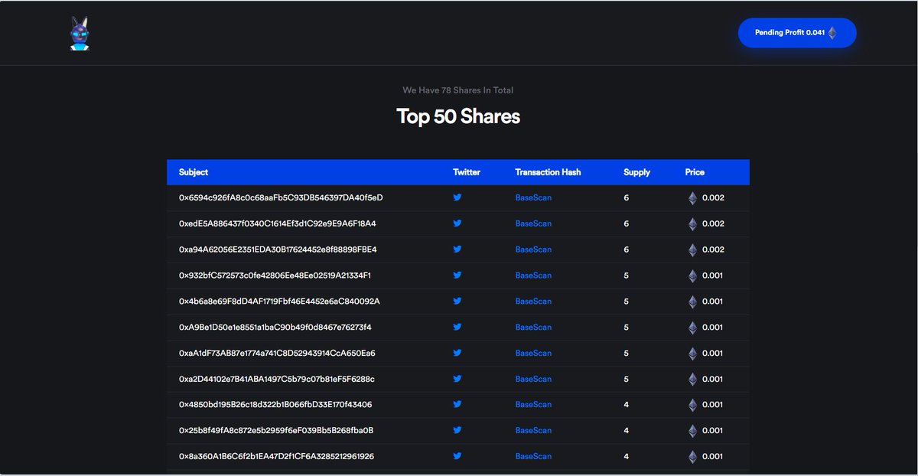The image size is (918, 476).
Task: Select the Twitter icon for 0xa94A62056E2351 subject
Action: [457, 249]
